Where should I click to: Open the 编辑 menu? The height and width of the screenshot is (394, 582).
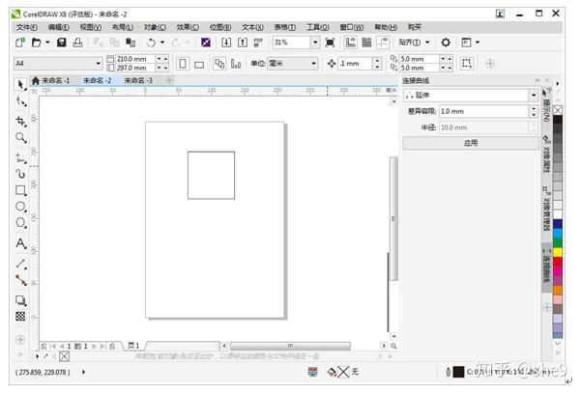[x=59, y=27]
